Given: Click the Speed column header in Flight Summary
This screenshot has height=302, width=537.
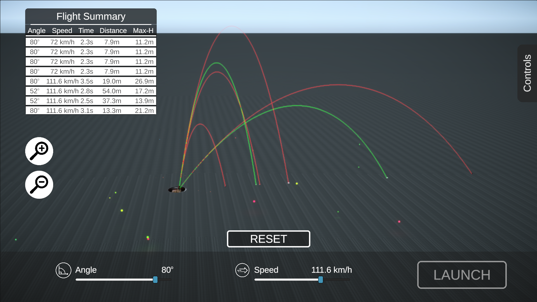Looking at the screenshot, I should click(62, 31).
